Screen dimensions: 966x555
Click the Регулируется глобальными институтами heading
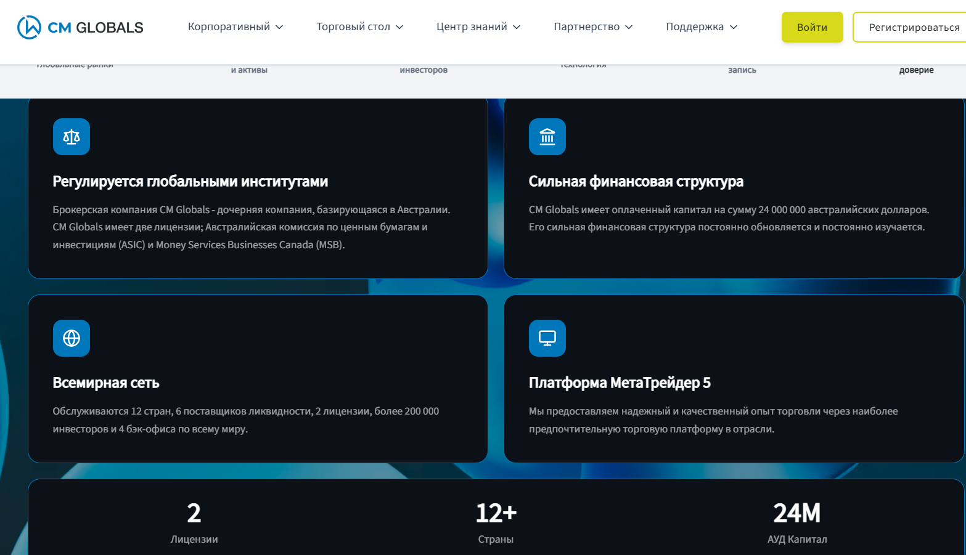190,182
